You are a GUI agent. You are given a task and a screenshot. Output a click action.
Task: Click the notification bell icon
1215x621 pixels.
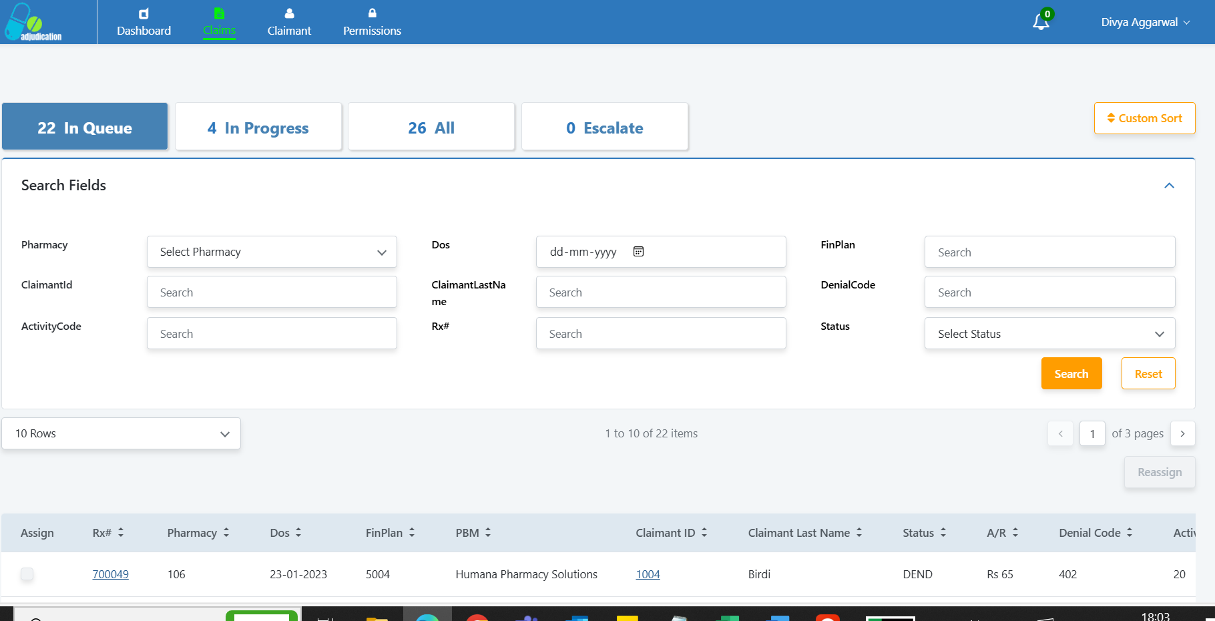[x=1040, y=22]
